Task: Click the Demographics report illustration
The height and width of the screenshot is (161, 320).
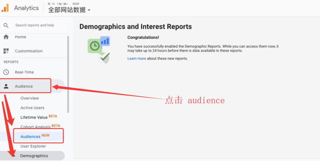Action: pos(99,50)
